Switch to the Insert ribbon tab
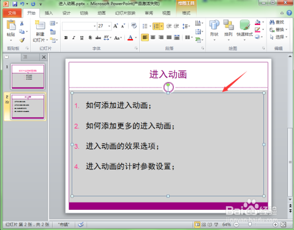 click(x=48, y=13)
